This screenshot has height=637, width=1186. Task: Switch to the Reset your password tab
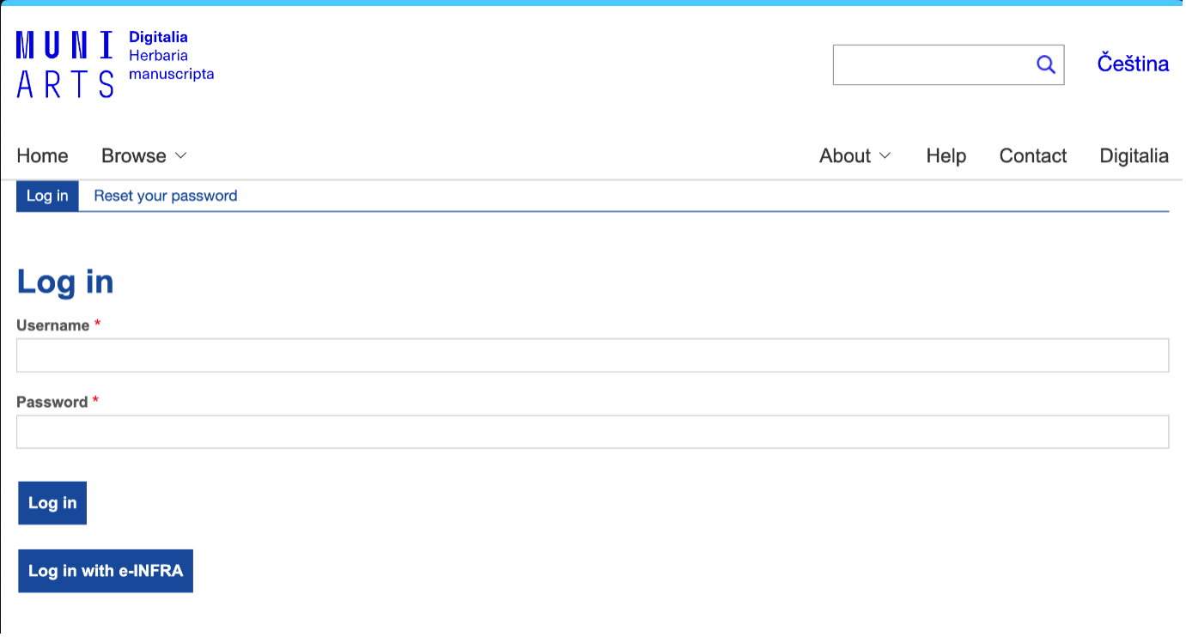pos(165,196)
